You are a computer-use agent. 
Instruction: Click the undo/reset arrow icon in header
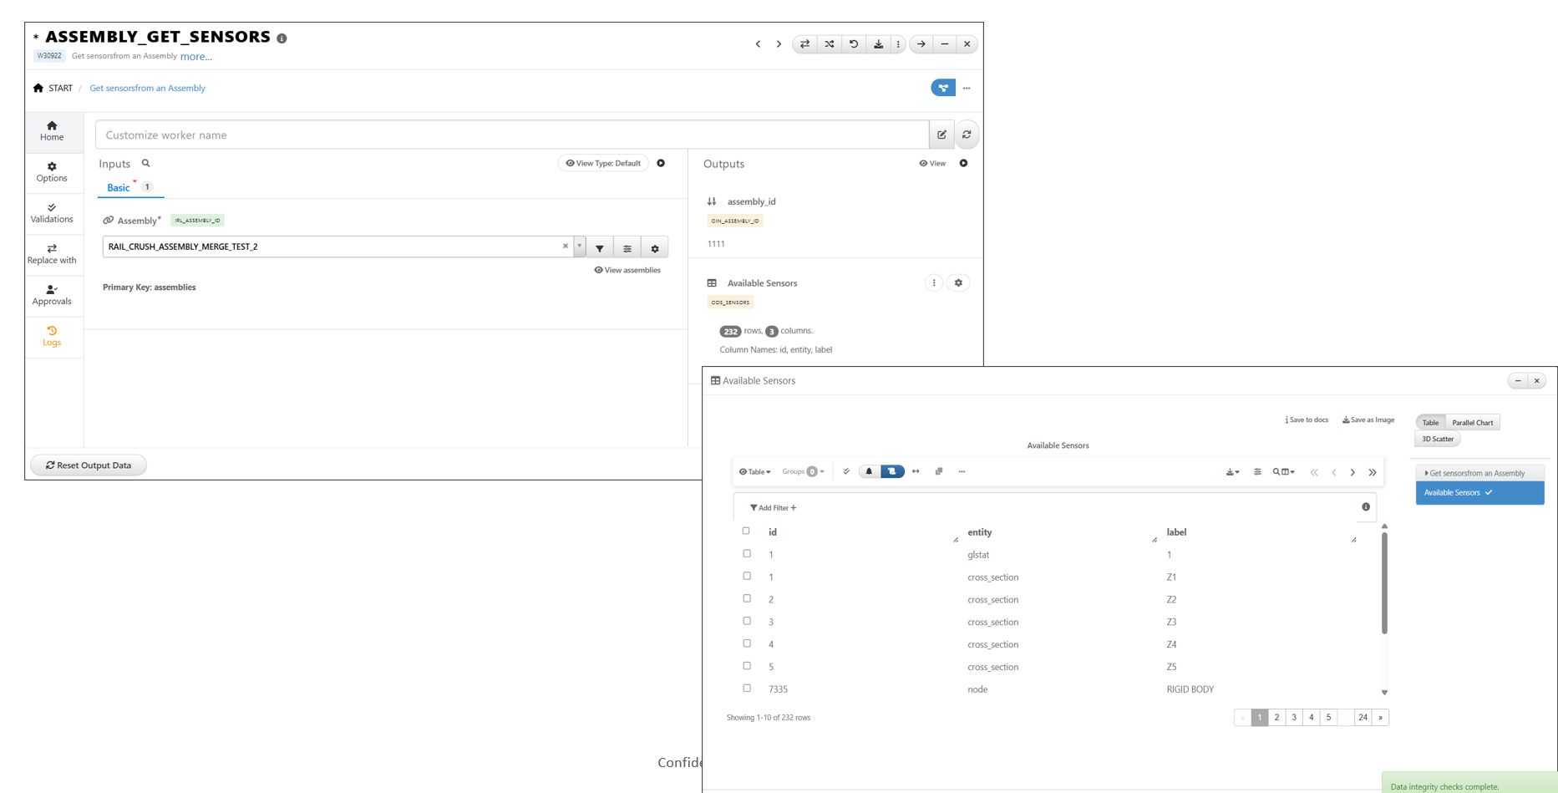pos(853,44)
